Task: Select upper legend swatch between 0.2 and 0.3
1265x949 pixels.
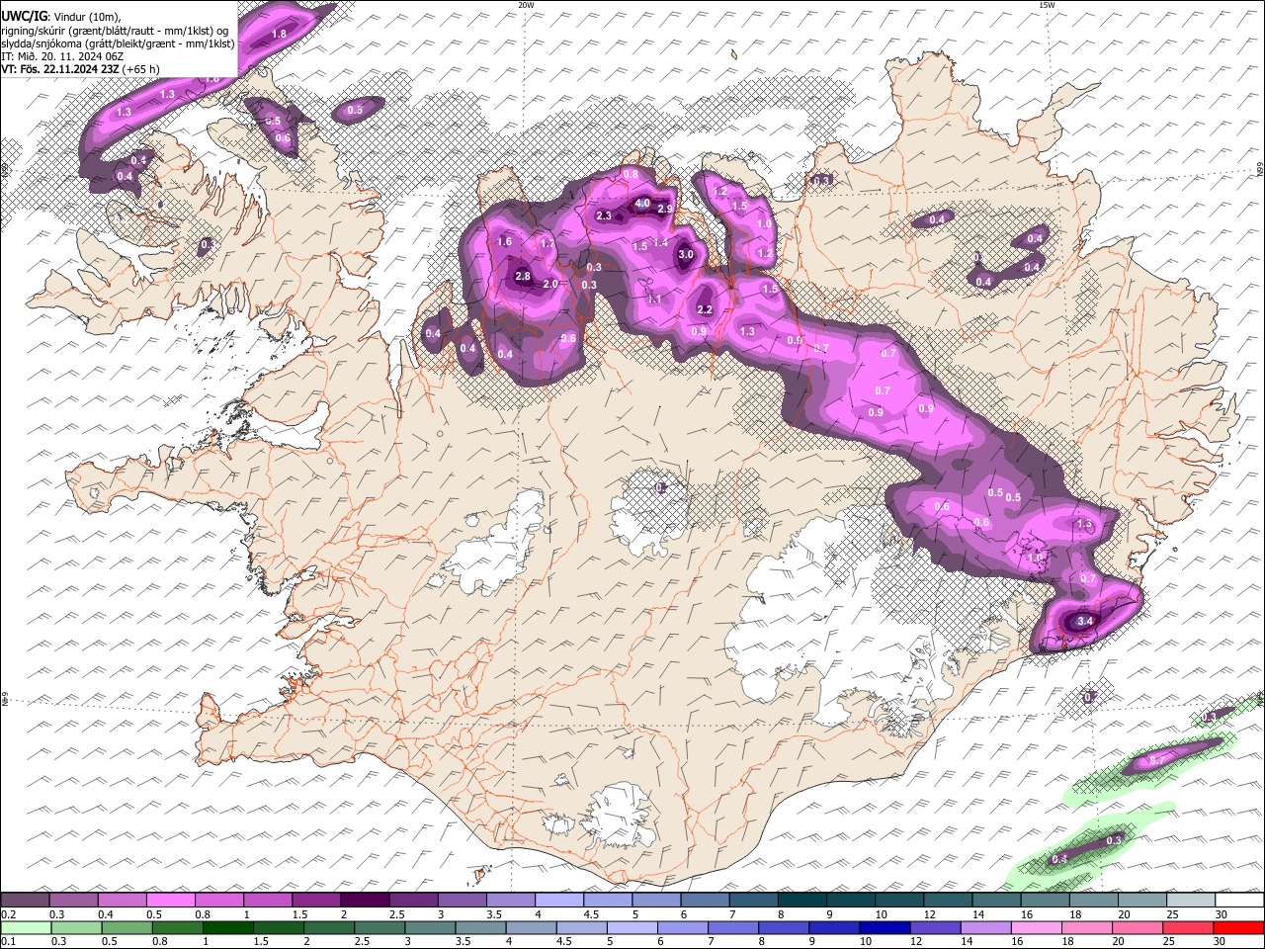Action: click(x=25, y=900)
